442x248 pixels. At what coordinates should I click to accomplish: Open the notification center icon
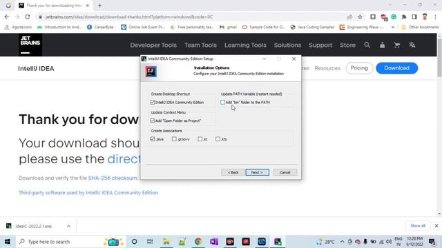(432, 242)
